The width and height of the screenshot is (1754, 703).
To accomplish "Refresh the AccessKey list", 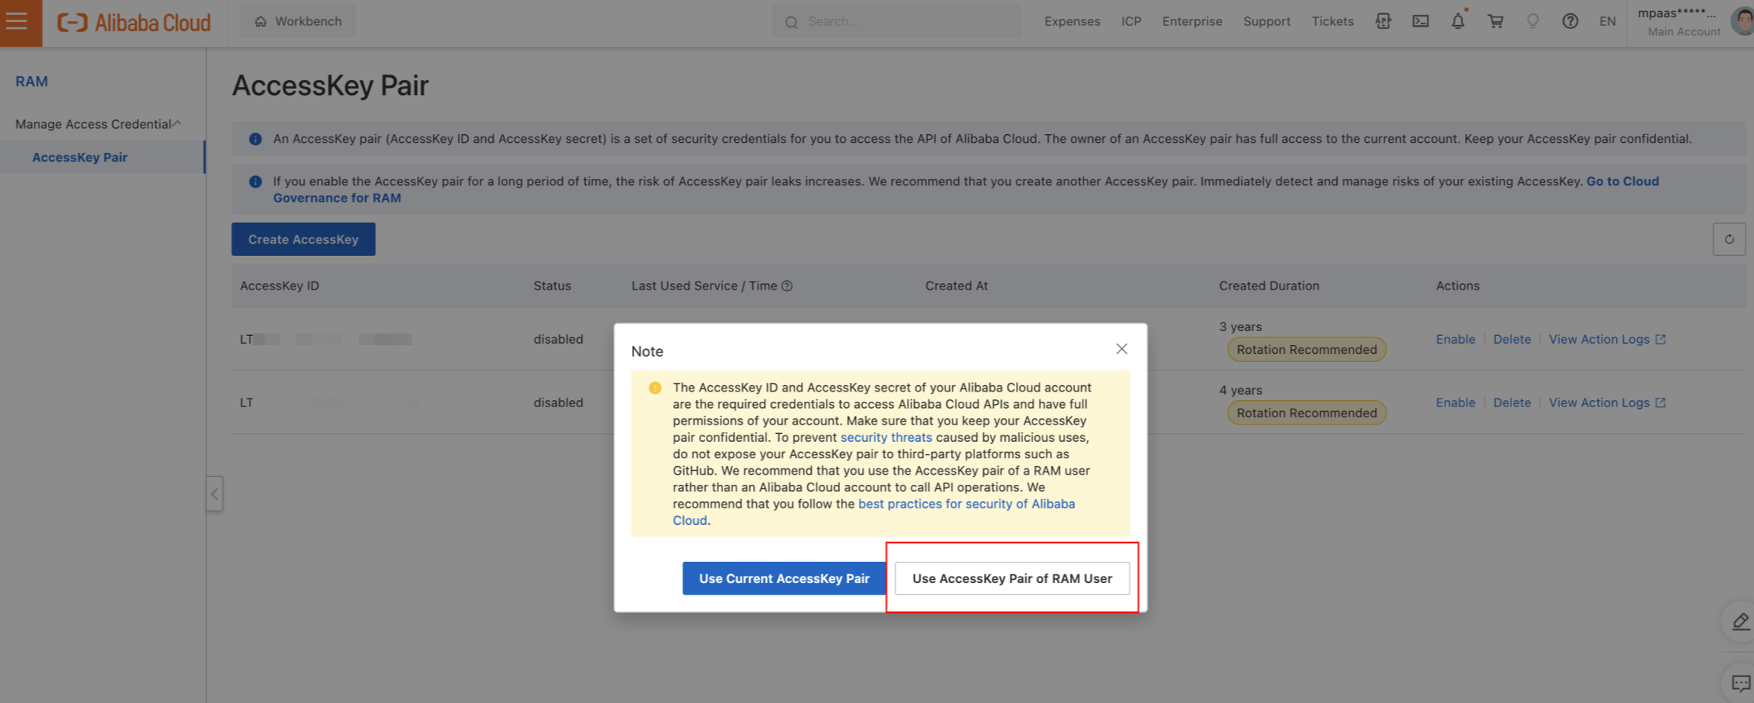I will 1729,239.
